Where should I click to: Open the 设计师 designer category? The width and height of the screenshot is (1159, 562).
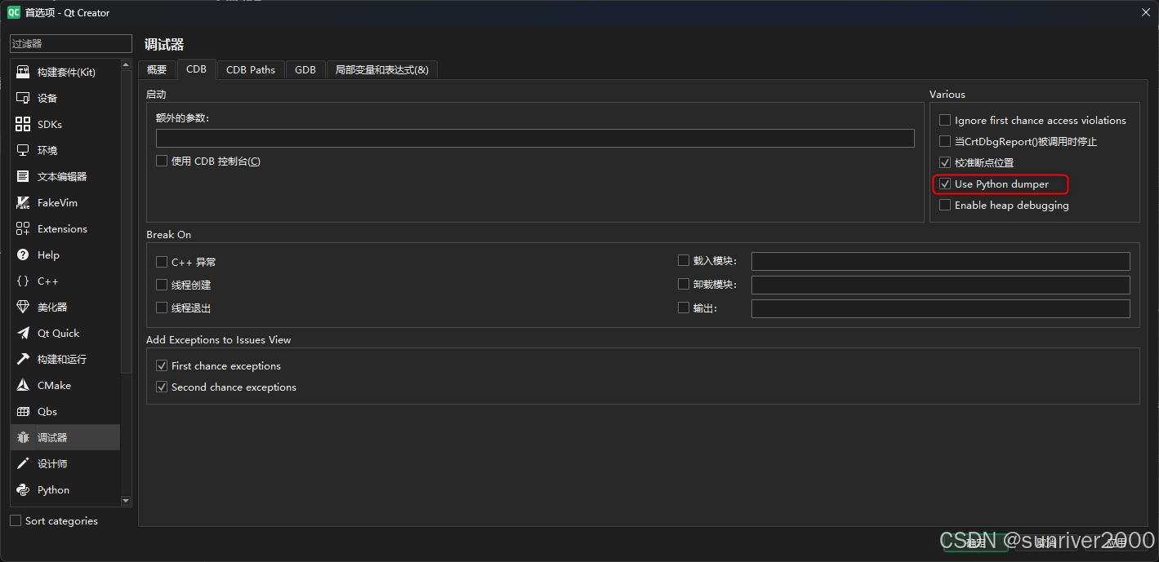pos(65,463)
